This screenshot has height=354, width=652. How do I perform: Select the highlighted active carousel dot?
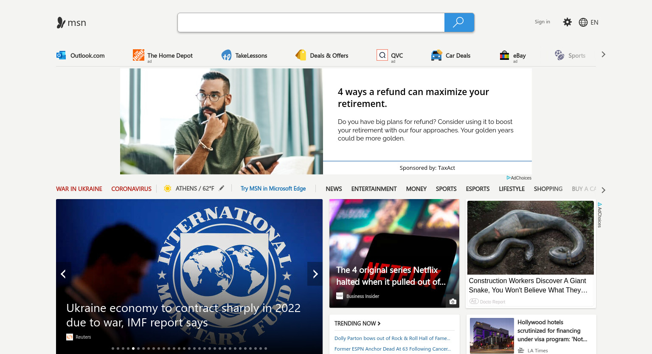click(x=133, y=348)
